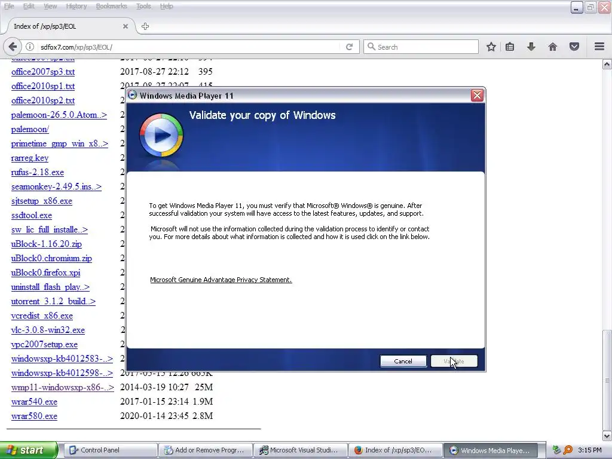Viewport: 612px width, 459px height.
Task: Open windowsxp-kb4012583 link
Action: click(62, 359)
